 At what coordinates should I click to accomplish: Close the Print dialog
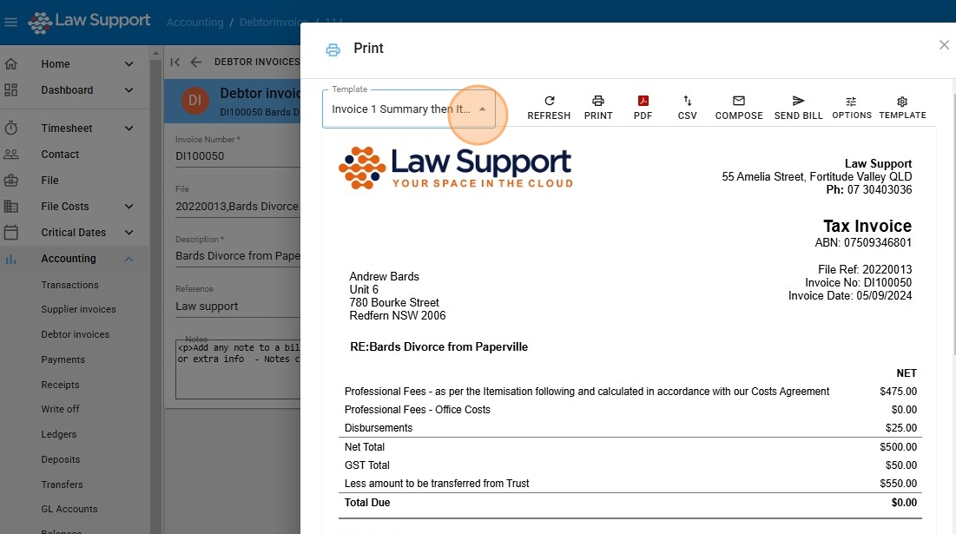944,45
